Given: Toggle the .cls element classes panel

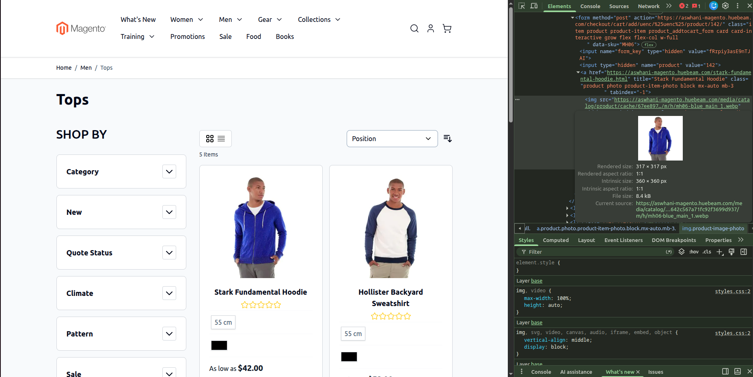Looking at the screenshot, I should (707, 252).
